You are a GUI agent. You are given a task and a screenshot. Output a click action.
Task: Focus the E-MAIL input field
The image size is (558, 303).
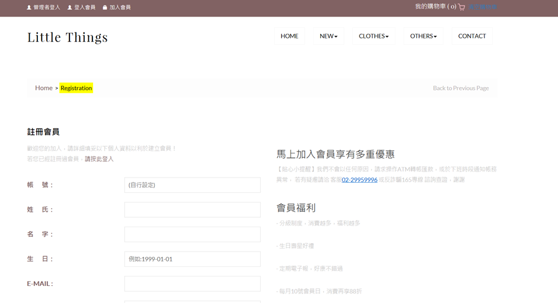tap(192, 284)
